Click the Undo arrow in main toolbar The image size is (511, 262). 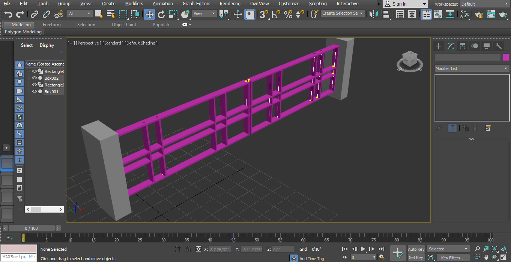pyautogui.click(x=8, y=14)
